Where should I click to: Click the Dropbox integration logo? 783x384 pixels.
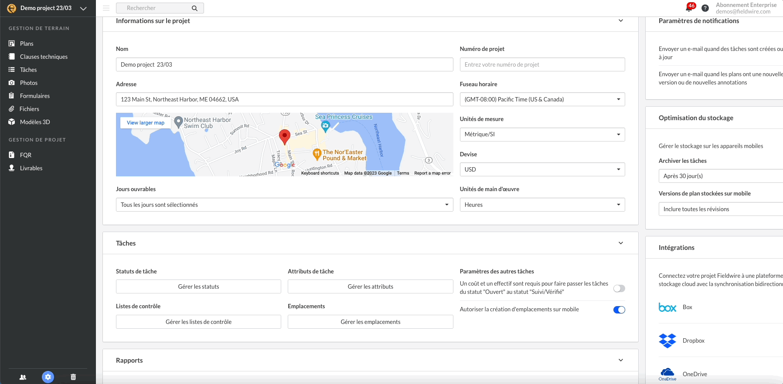pyautogui.click(x=667, y=341)
